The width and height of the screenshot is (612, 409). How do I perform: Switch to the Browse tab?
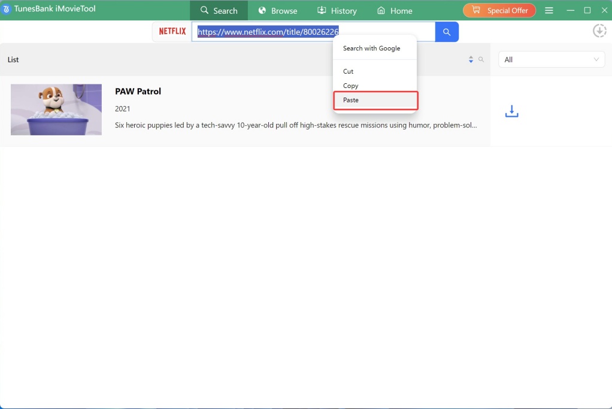[277, 11]
